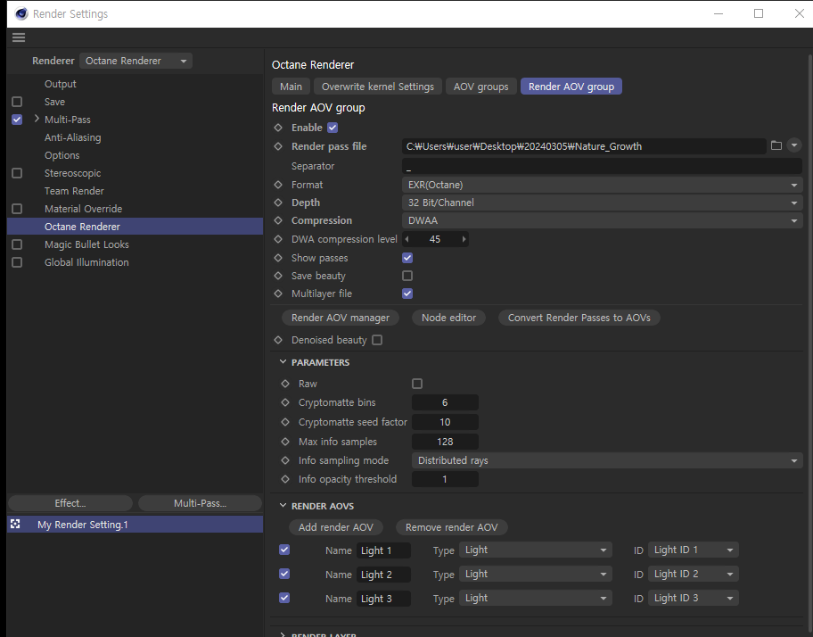Toggle the Stereoscopic checkbox
Image resolution: width=813 pixels, height=637 pixels.
(x=17, y=173)
